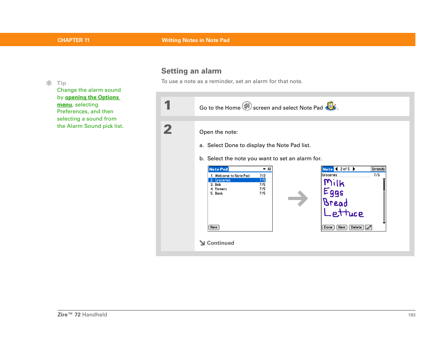
Task: Click the Note Pad title tab in list
Action: 218,169
